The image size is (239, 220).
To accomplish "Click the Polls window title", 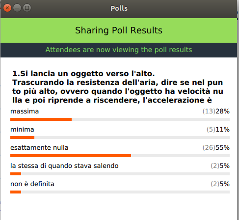I will tap(119, 8).
